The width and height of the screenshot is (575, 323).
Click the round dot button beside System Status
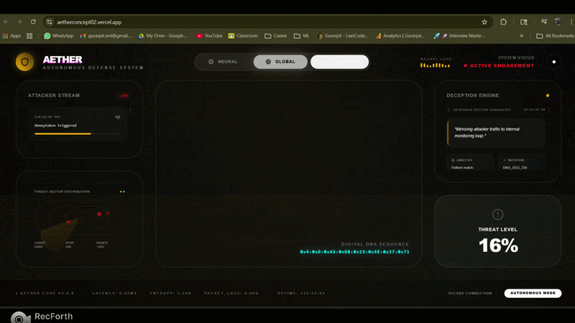tap(553, 62)
